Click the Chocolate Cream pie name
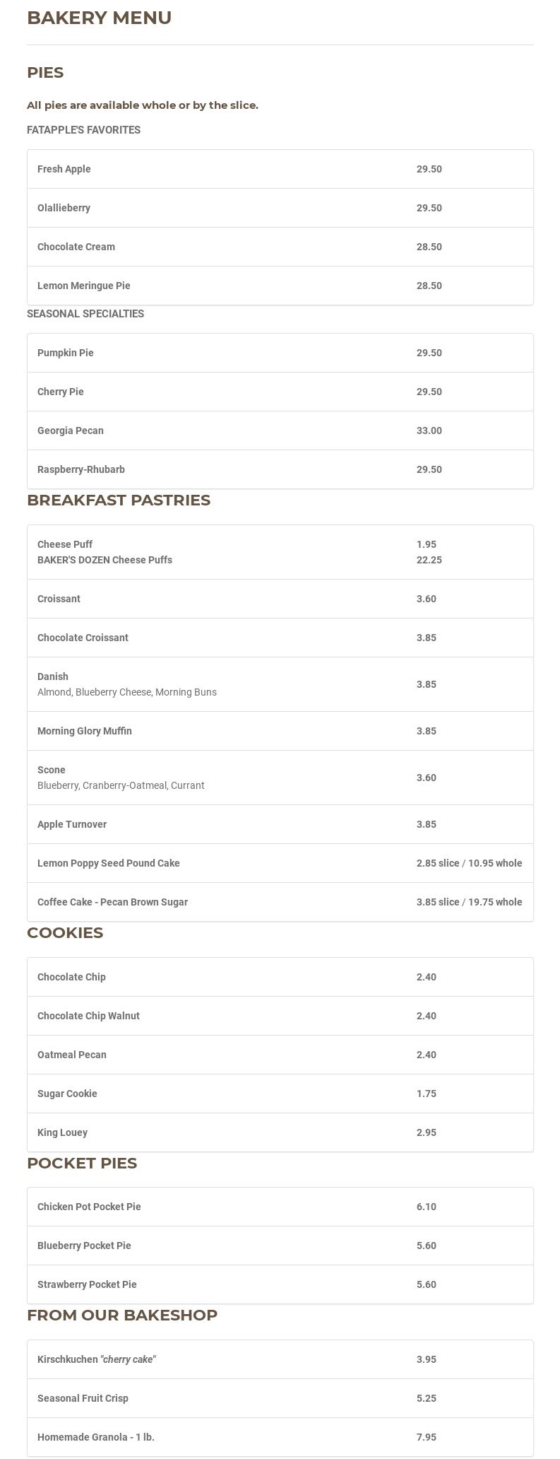 click(76, 247)
